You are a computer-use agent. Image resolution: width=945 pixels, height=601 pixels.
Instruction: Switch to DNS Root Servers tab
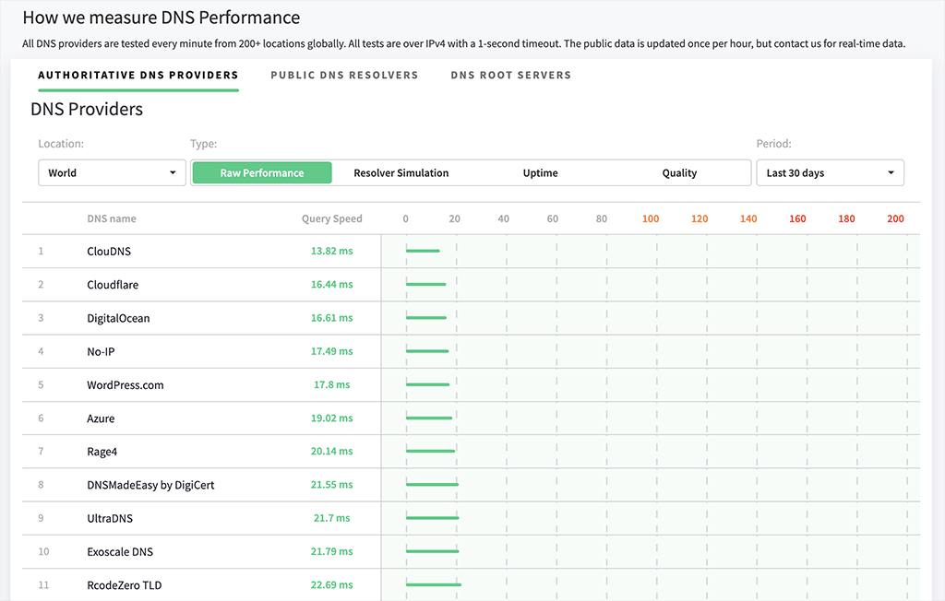coord(511,76)
